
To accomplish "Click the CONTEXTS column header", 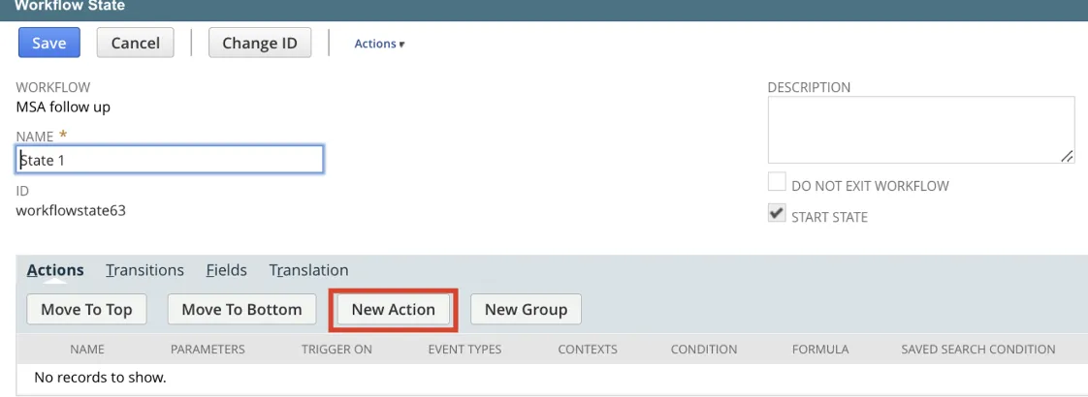I will tap(588, 350).
